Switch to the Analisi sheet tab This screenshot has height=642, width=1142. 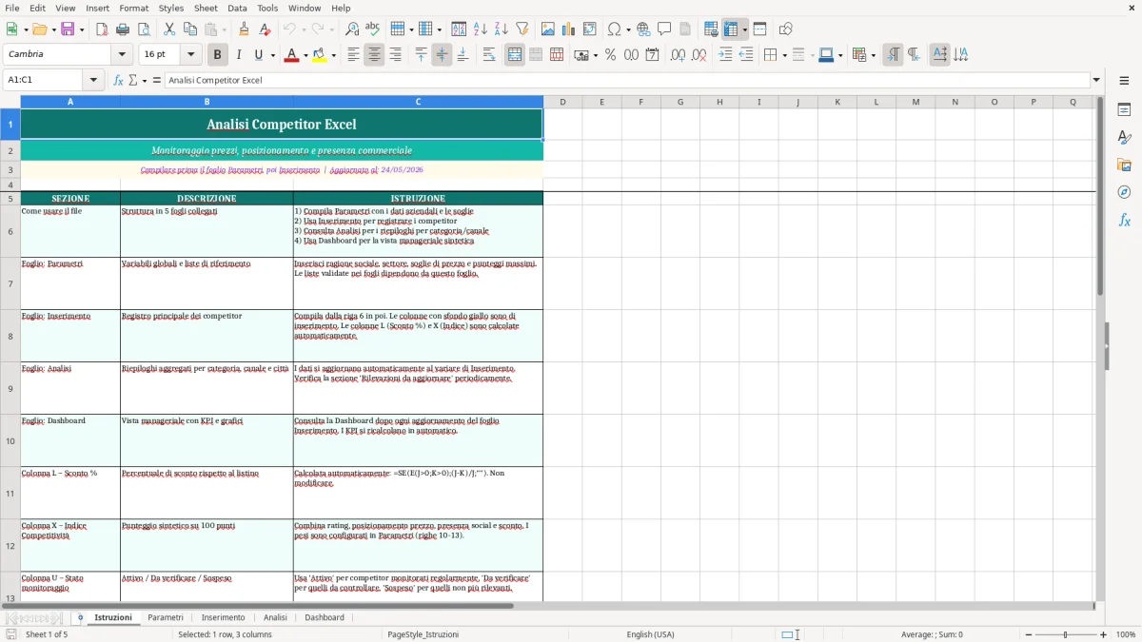click(x=275, y=617)
